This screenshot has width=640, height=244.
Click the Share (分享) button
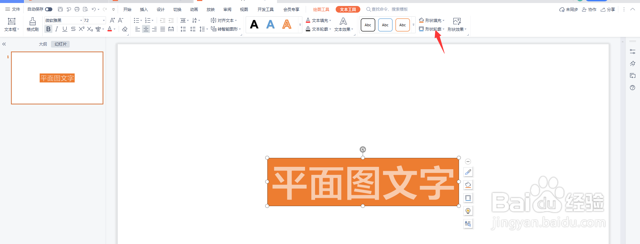click(x=608, y=9)
